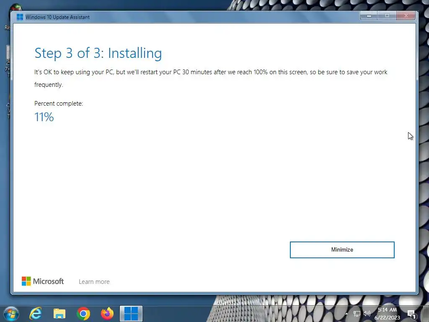
Task: Click the 'Step 3 of 3: Installing' heading
Action: pyautogui.click(x=98, y=53)
